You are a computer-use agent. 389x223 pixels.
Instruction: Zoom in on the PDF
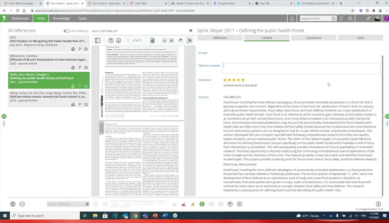(172, 40)
